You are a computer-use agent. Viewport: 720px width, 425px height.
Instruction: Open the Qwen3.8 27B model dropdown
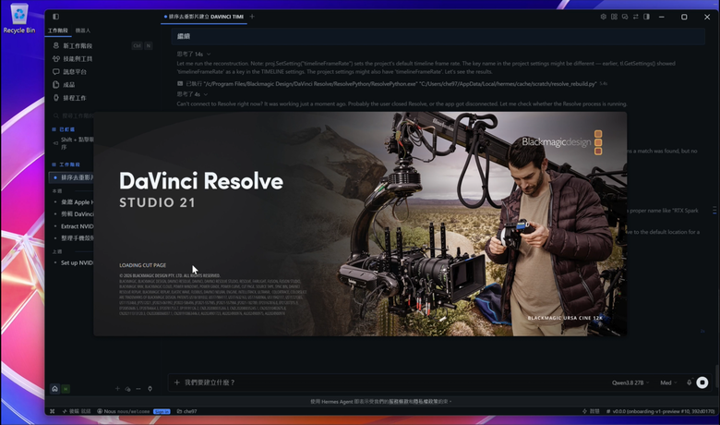tap(630, 382)
